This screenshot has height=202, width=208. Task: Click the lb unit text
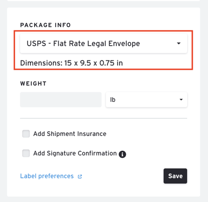(x=113, y=100)
